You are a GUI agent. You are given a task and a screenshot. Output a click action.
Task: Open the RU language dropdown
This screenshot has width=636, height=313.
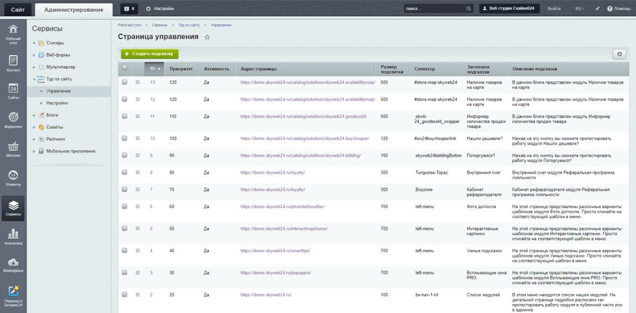point(580,8)
